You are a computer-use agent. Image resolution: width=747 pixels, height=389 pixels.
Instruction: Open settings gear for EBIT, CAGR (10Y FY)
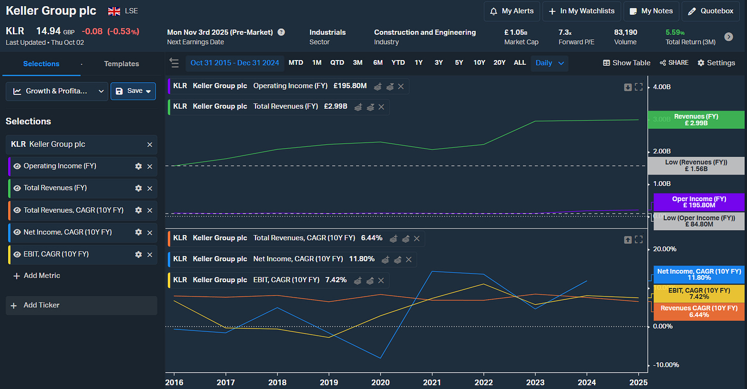(x=138, y=255)
